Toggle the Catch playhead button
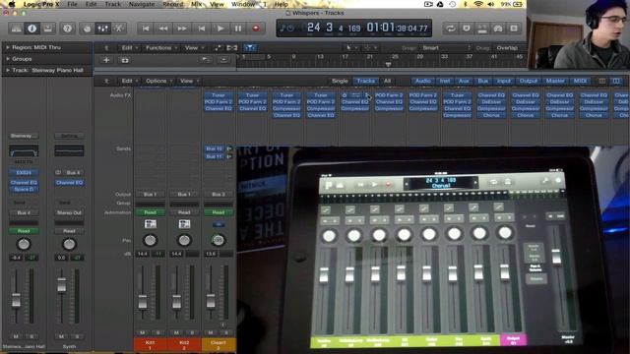This screenshot has width=630, height=354. 232,48
